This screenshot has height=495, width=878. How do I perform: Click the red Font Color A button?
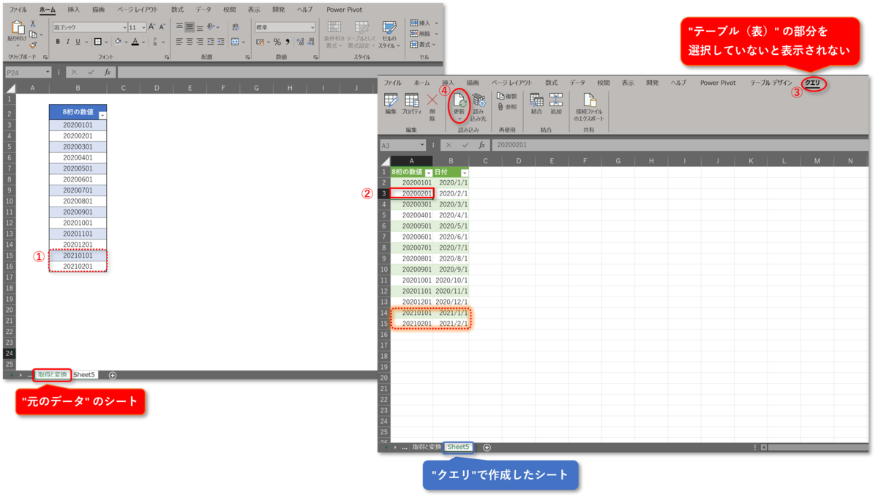point(135,42)
